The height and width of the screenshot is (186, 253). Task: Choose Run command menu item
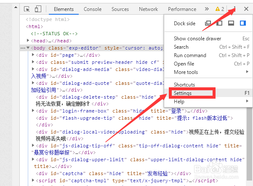click(x=208, y=55)
